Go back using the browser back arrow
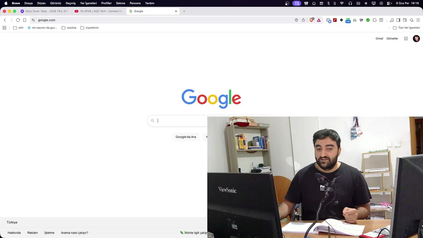The image size is (423, 238). (5, 20)
